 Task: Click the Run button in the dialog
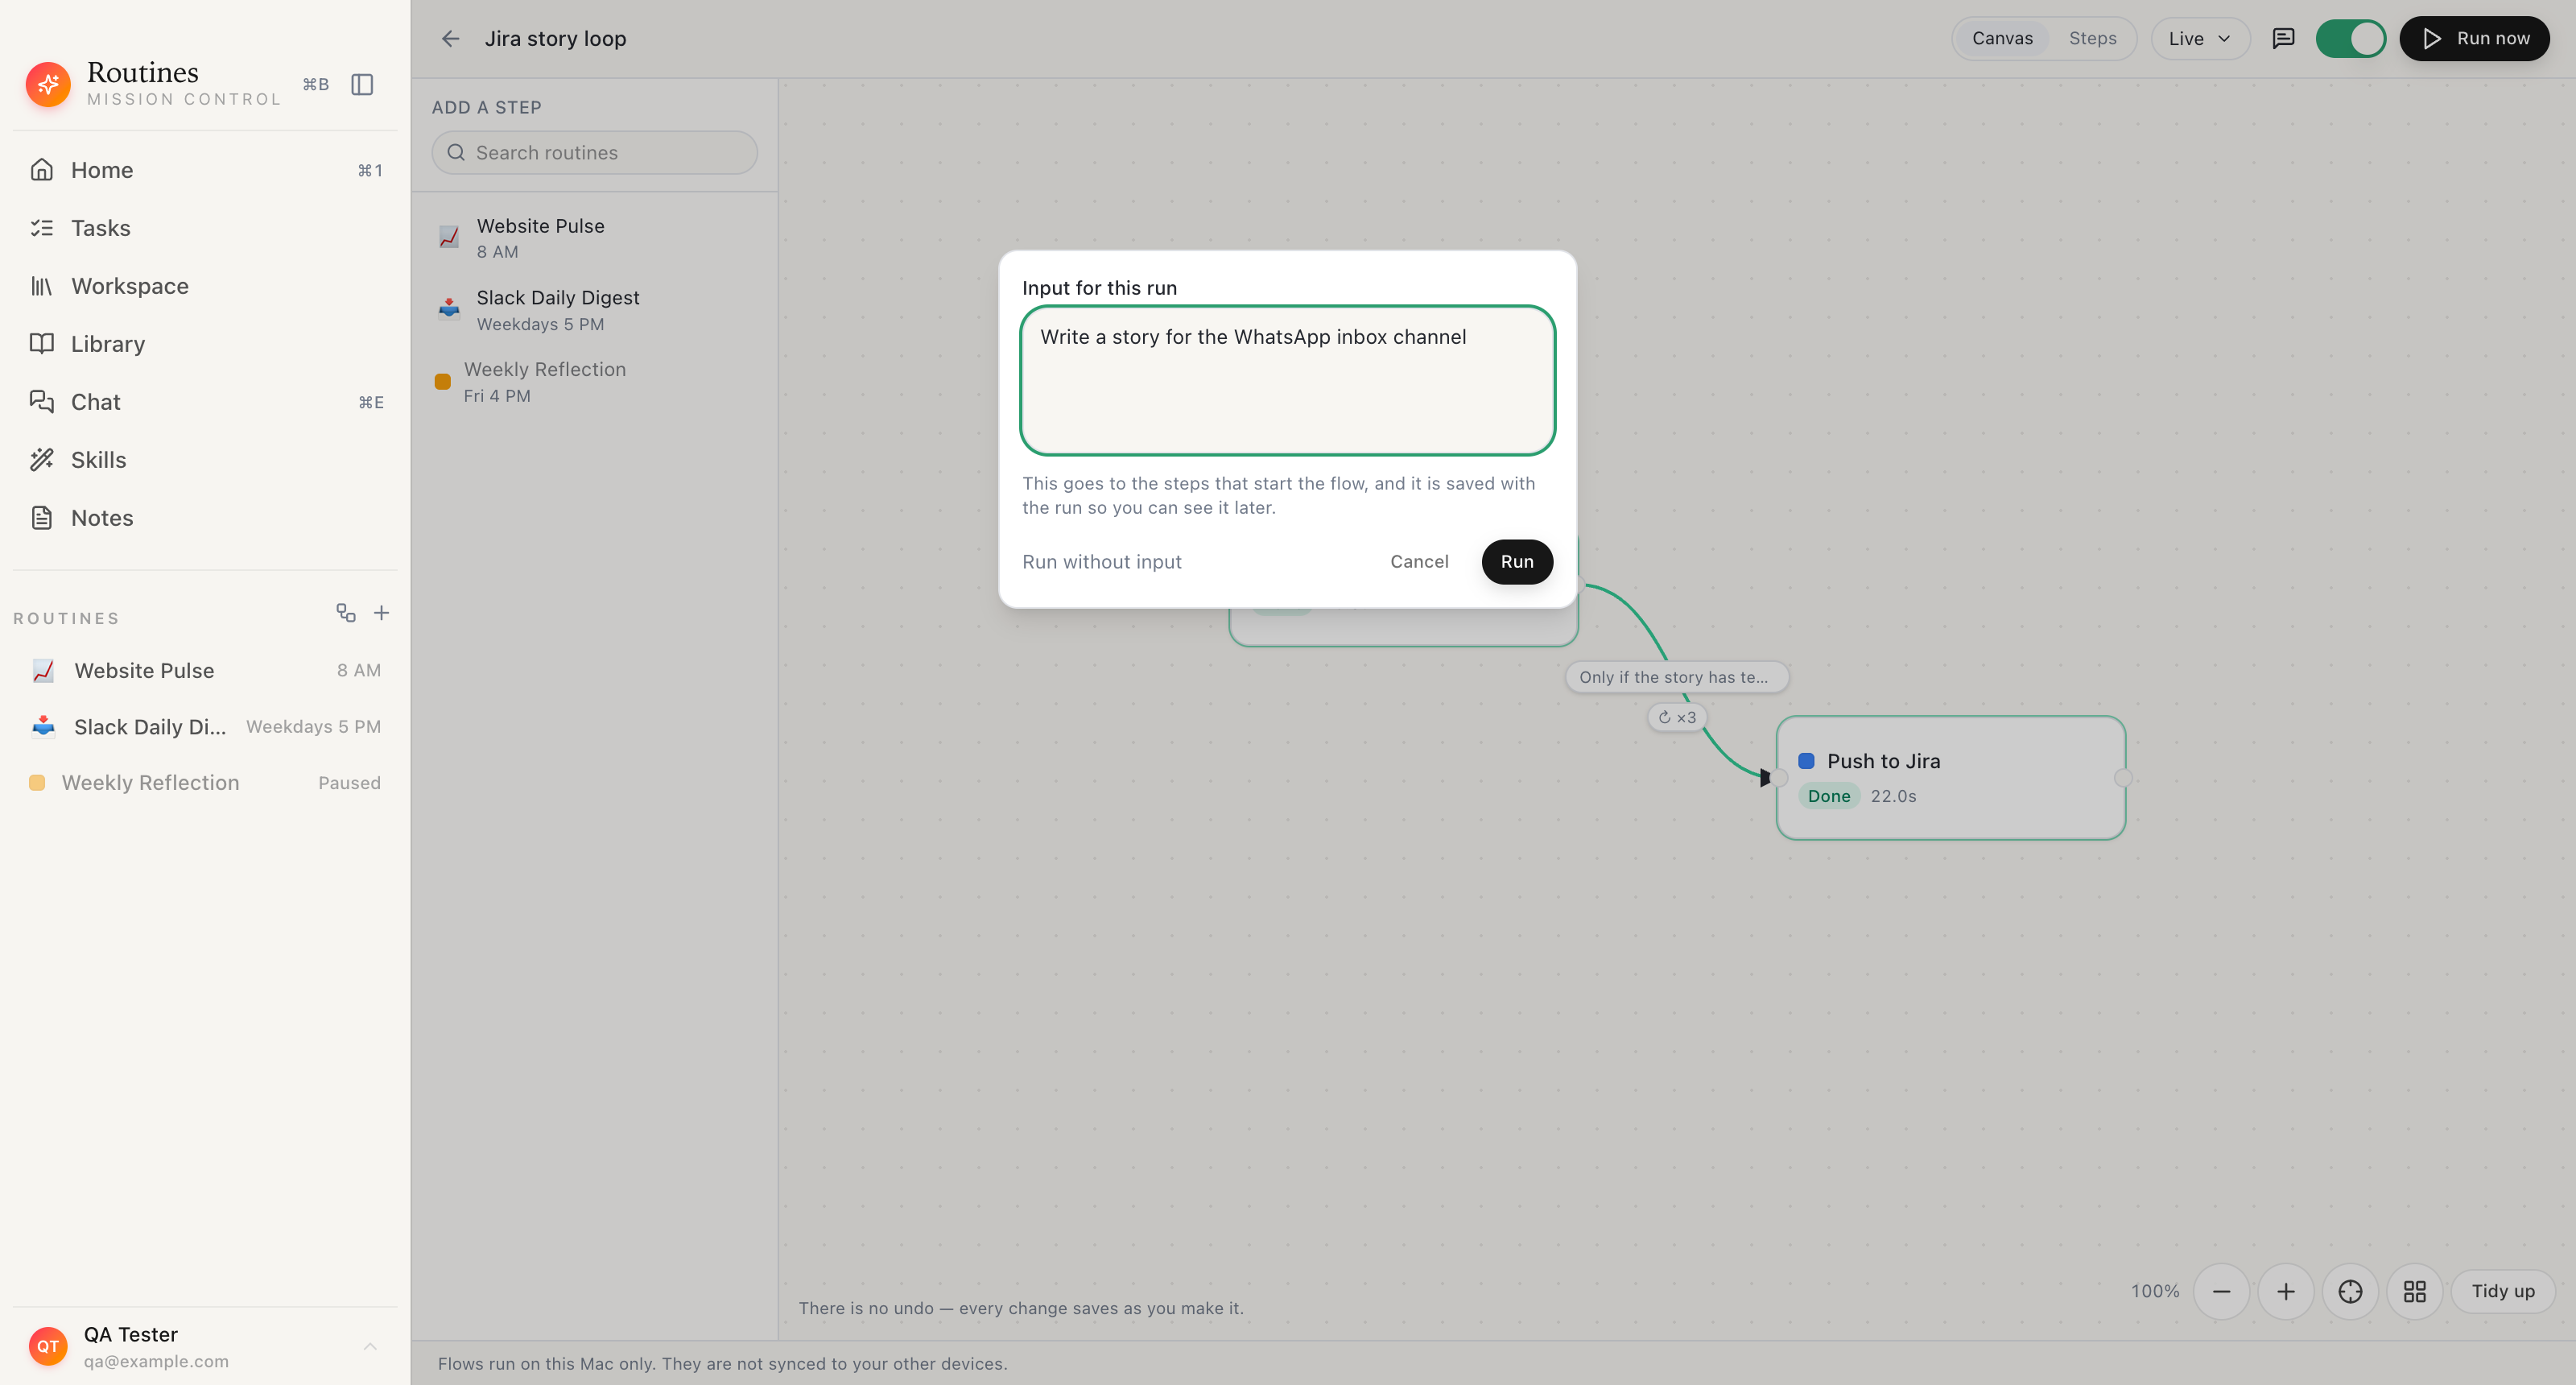click(1517, 562)
